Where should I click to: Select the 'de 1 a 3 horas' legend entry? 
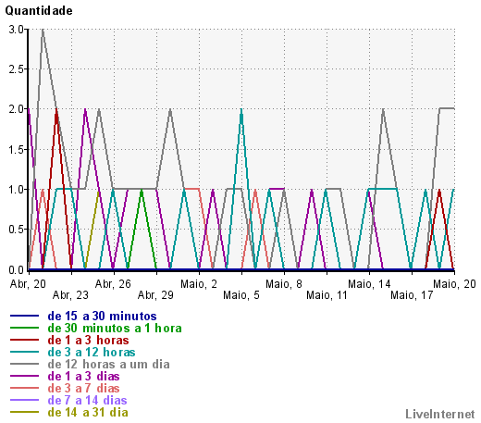[x=88, y=341]
